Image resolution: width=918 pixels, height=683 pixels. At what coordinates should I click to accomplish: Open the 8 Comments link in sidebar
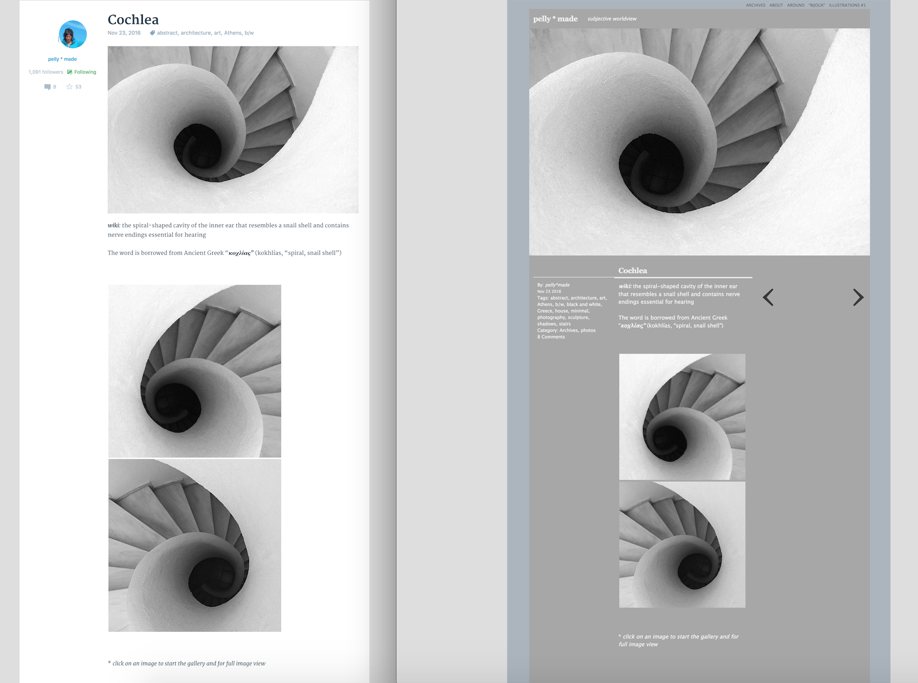[x=551, y=337]
